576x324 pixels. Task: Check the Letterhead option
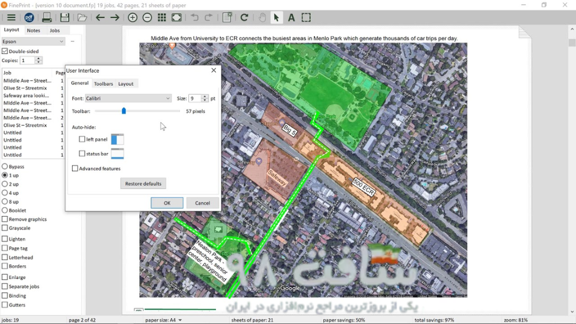click(4, 257)
